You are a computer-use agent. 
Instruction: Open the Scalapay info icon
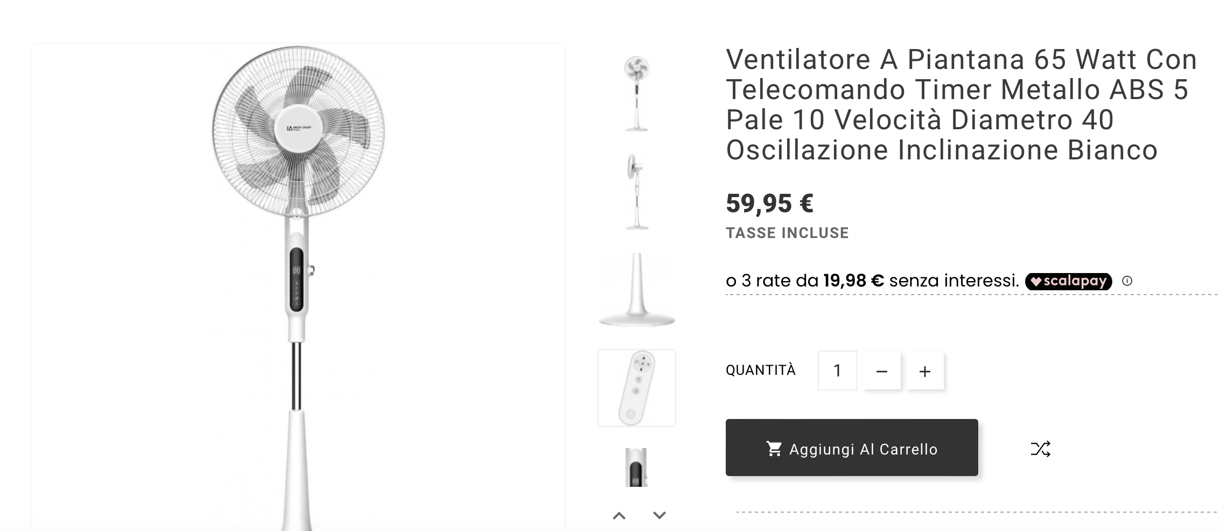pos(1127,281)
